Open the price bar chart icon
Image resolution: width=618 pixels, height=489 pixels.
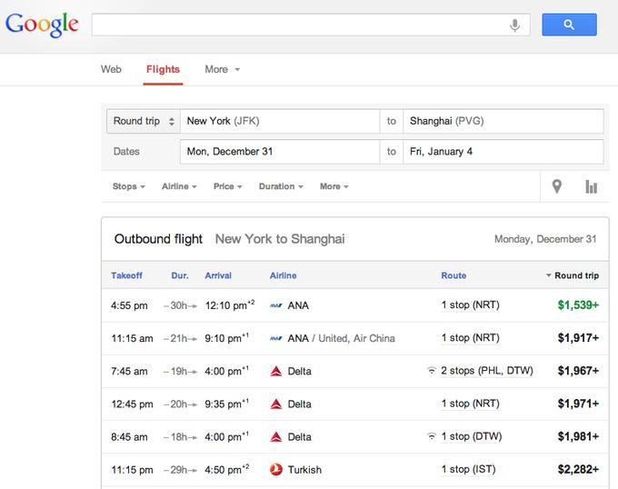pyautogui.click(x=591, y=186)
